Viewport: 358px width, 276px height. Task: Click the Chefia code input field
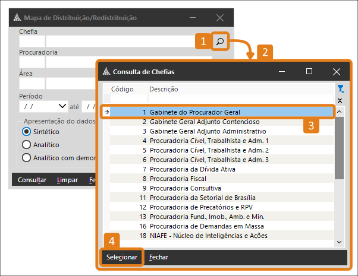(x=32, y=42)
